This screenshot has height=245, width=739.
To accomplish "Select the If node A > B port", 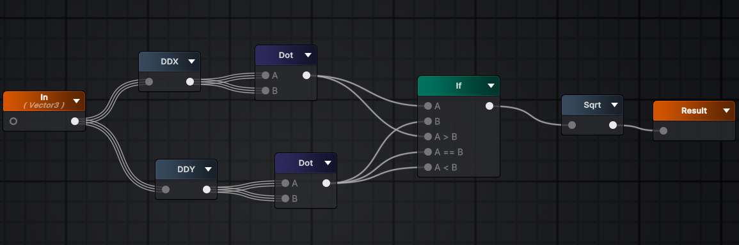I will [428, 137].
